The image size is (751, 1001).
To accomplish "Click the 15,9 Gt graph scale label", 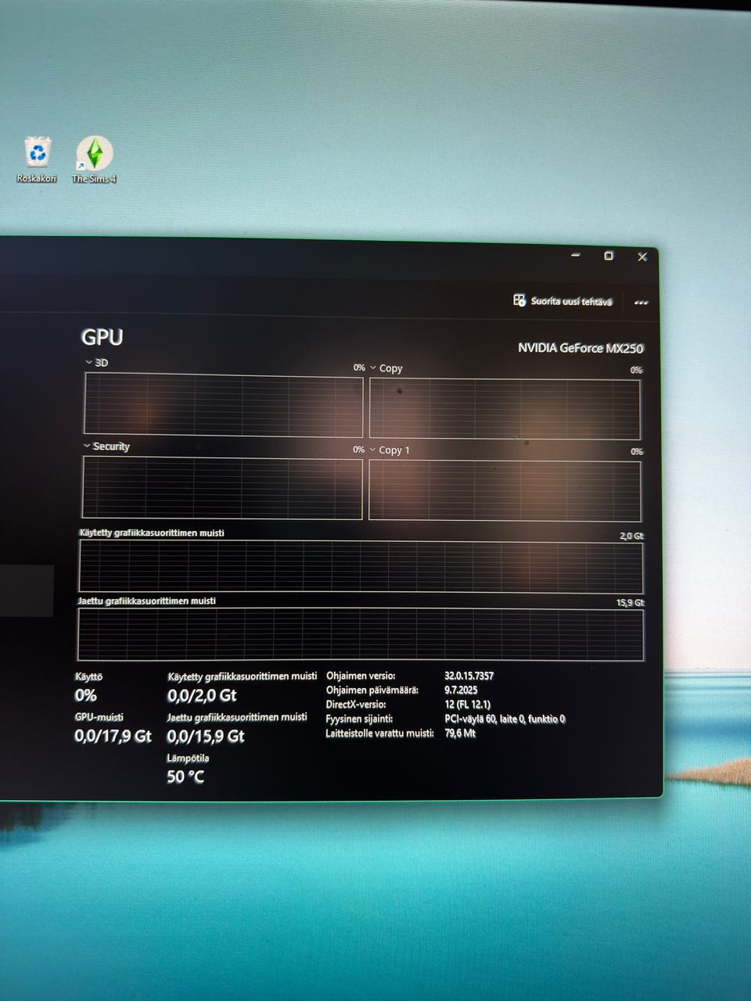I will pyautogui.click(x=630, y=603).
